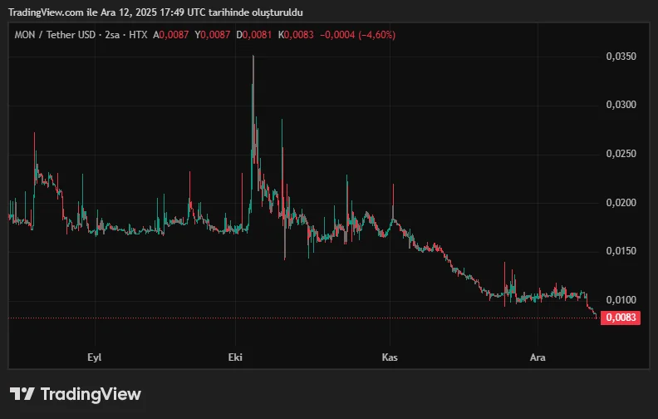This screenshot has width=658, height=419.
Task: Click the 0,0100 price axis label
Action: pos(621,300)
